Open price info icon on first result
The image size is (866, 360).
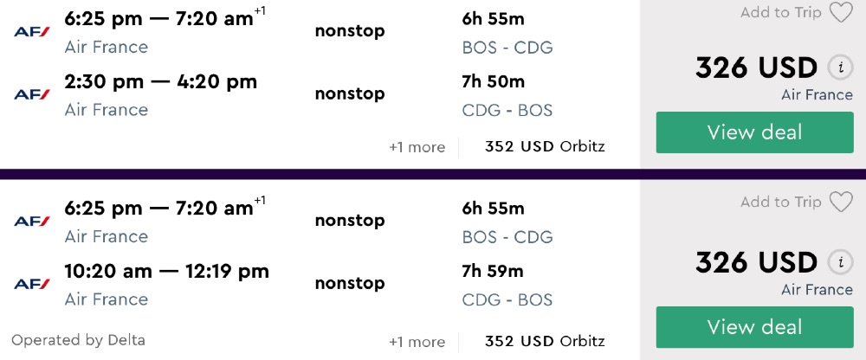838,67
